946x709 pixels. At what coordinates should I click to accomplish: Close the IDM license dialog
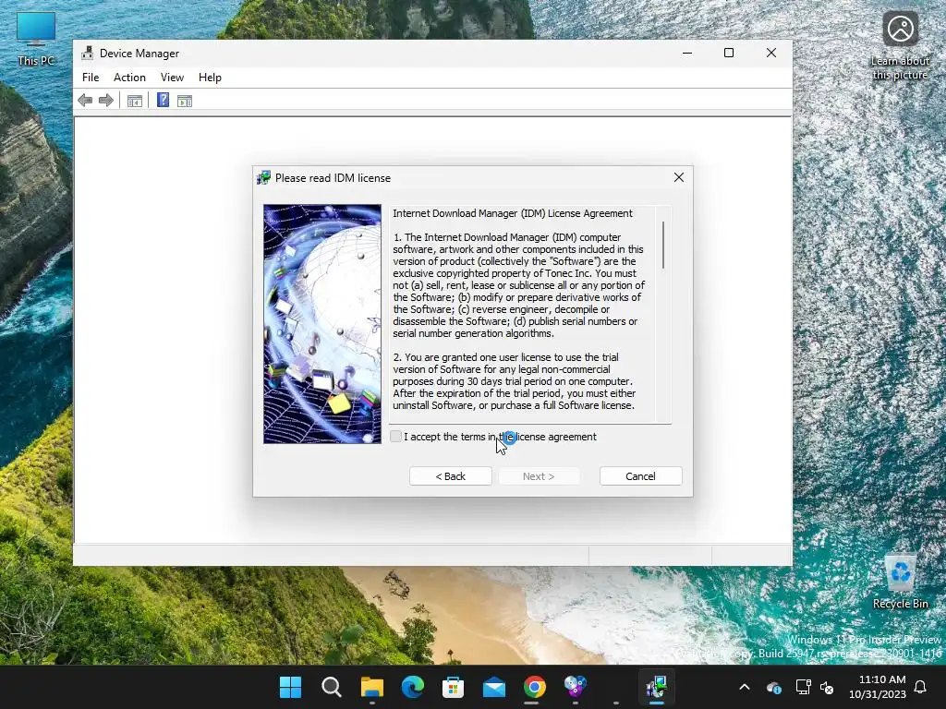pyautogui.click(x=679, y=177)
